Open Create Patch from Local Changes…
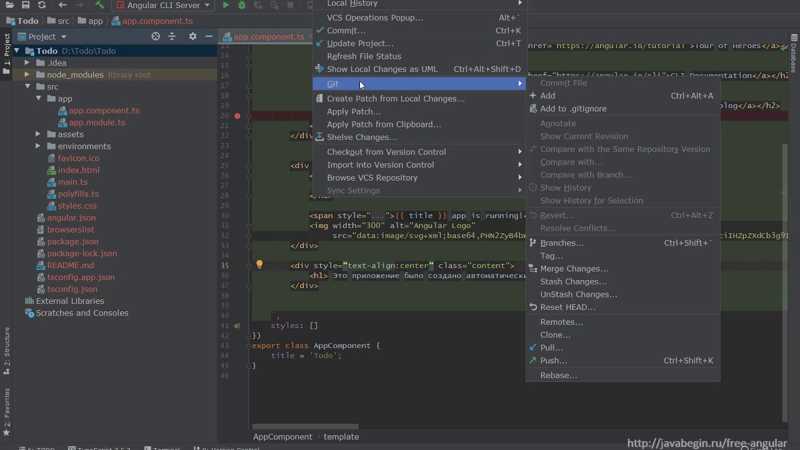The height and width of the screenshot is (450, 800). (x=419, y=98)
